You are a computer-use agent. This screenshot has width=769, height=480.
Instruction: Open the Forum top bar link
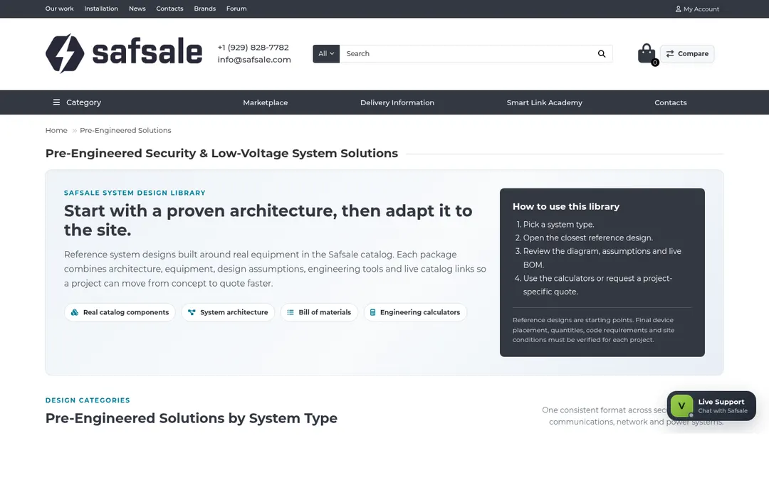point(236,9)
